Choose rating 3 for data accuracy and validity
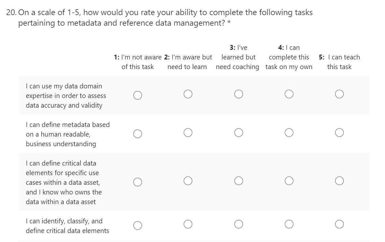This screenshot has height=242, width=385. tap(238, 94)
